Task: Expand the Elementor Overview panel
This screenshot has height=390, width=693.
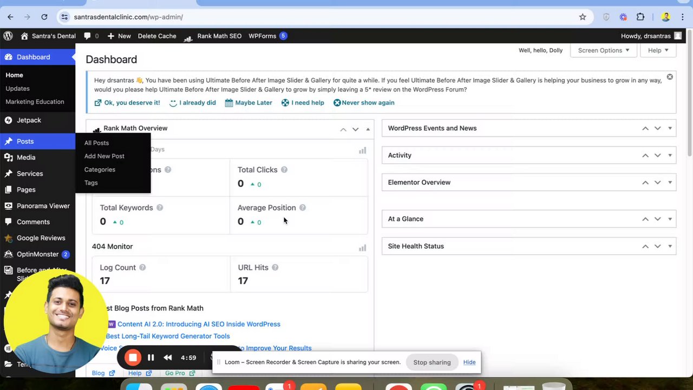Action: [670, 182]
